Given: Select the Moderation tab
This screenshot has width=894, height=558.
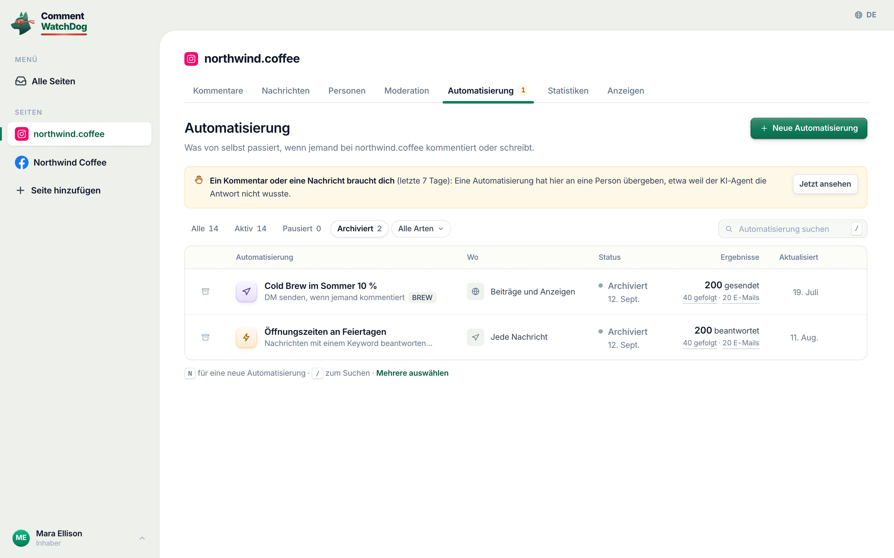Looking at the screenshot, I should [x=406, y=91].
